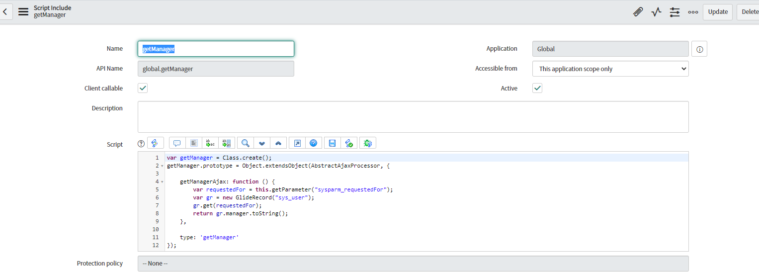The image size is (759, 272).
Task: Click 'getManagerAjax: function () {' line
Action: pos(227,181)
